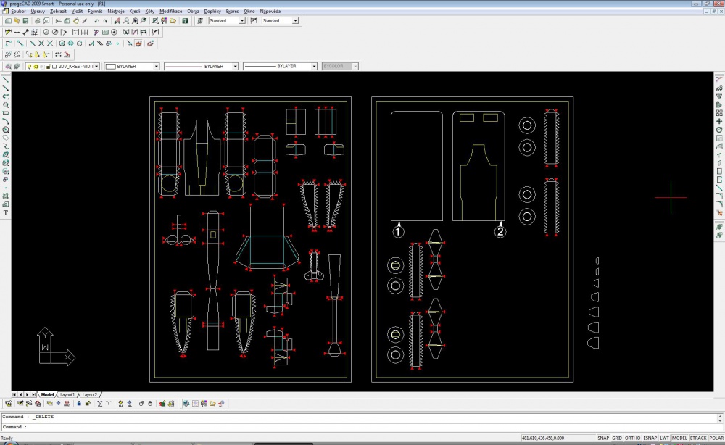725x445 pixels.
Task: Toggle ORTHO mode in status bar
Action: 632,438
